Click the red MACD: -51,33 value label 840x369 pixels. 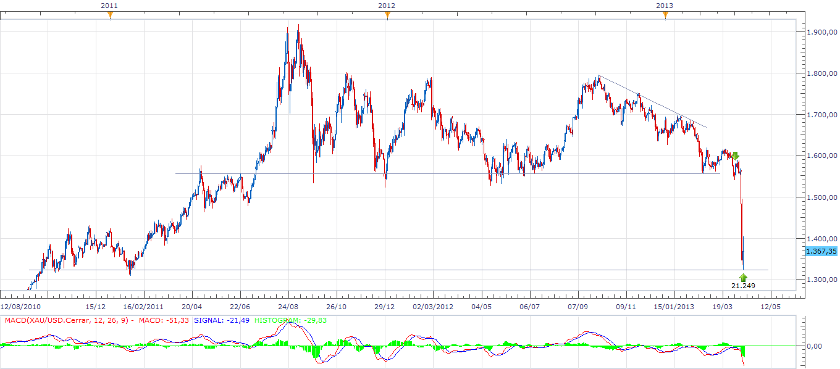coord(165,320)
